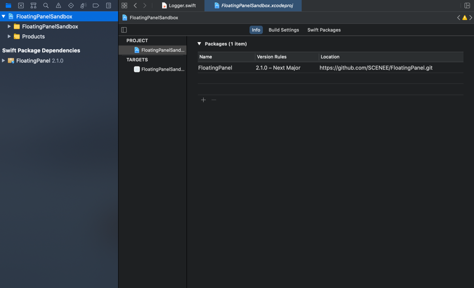
Task: Click the github.com/SCENEE/FloatingPanel.git location
Action: (376, 68)
